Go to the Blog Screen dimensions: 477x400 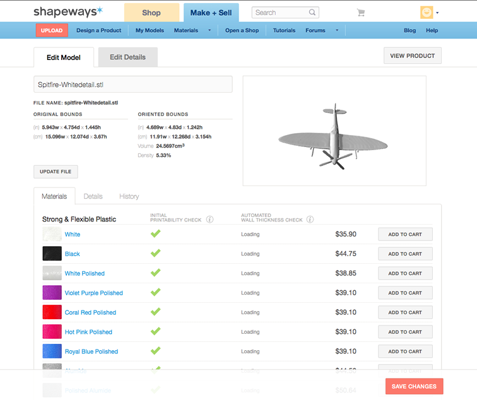pyautogui.click(x=409, y=30)
